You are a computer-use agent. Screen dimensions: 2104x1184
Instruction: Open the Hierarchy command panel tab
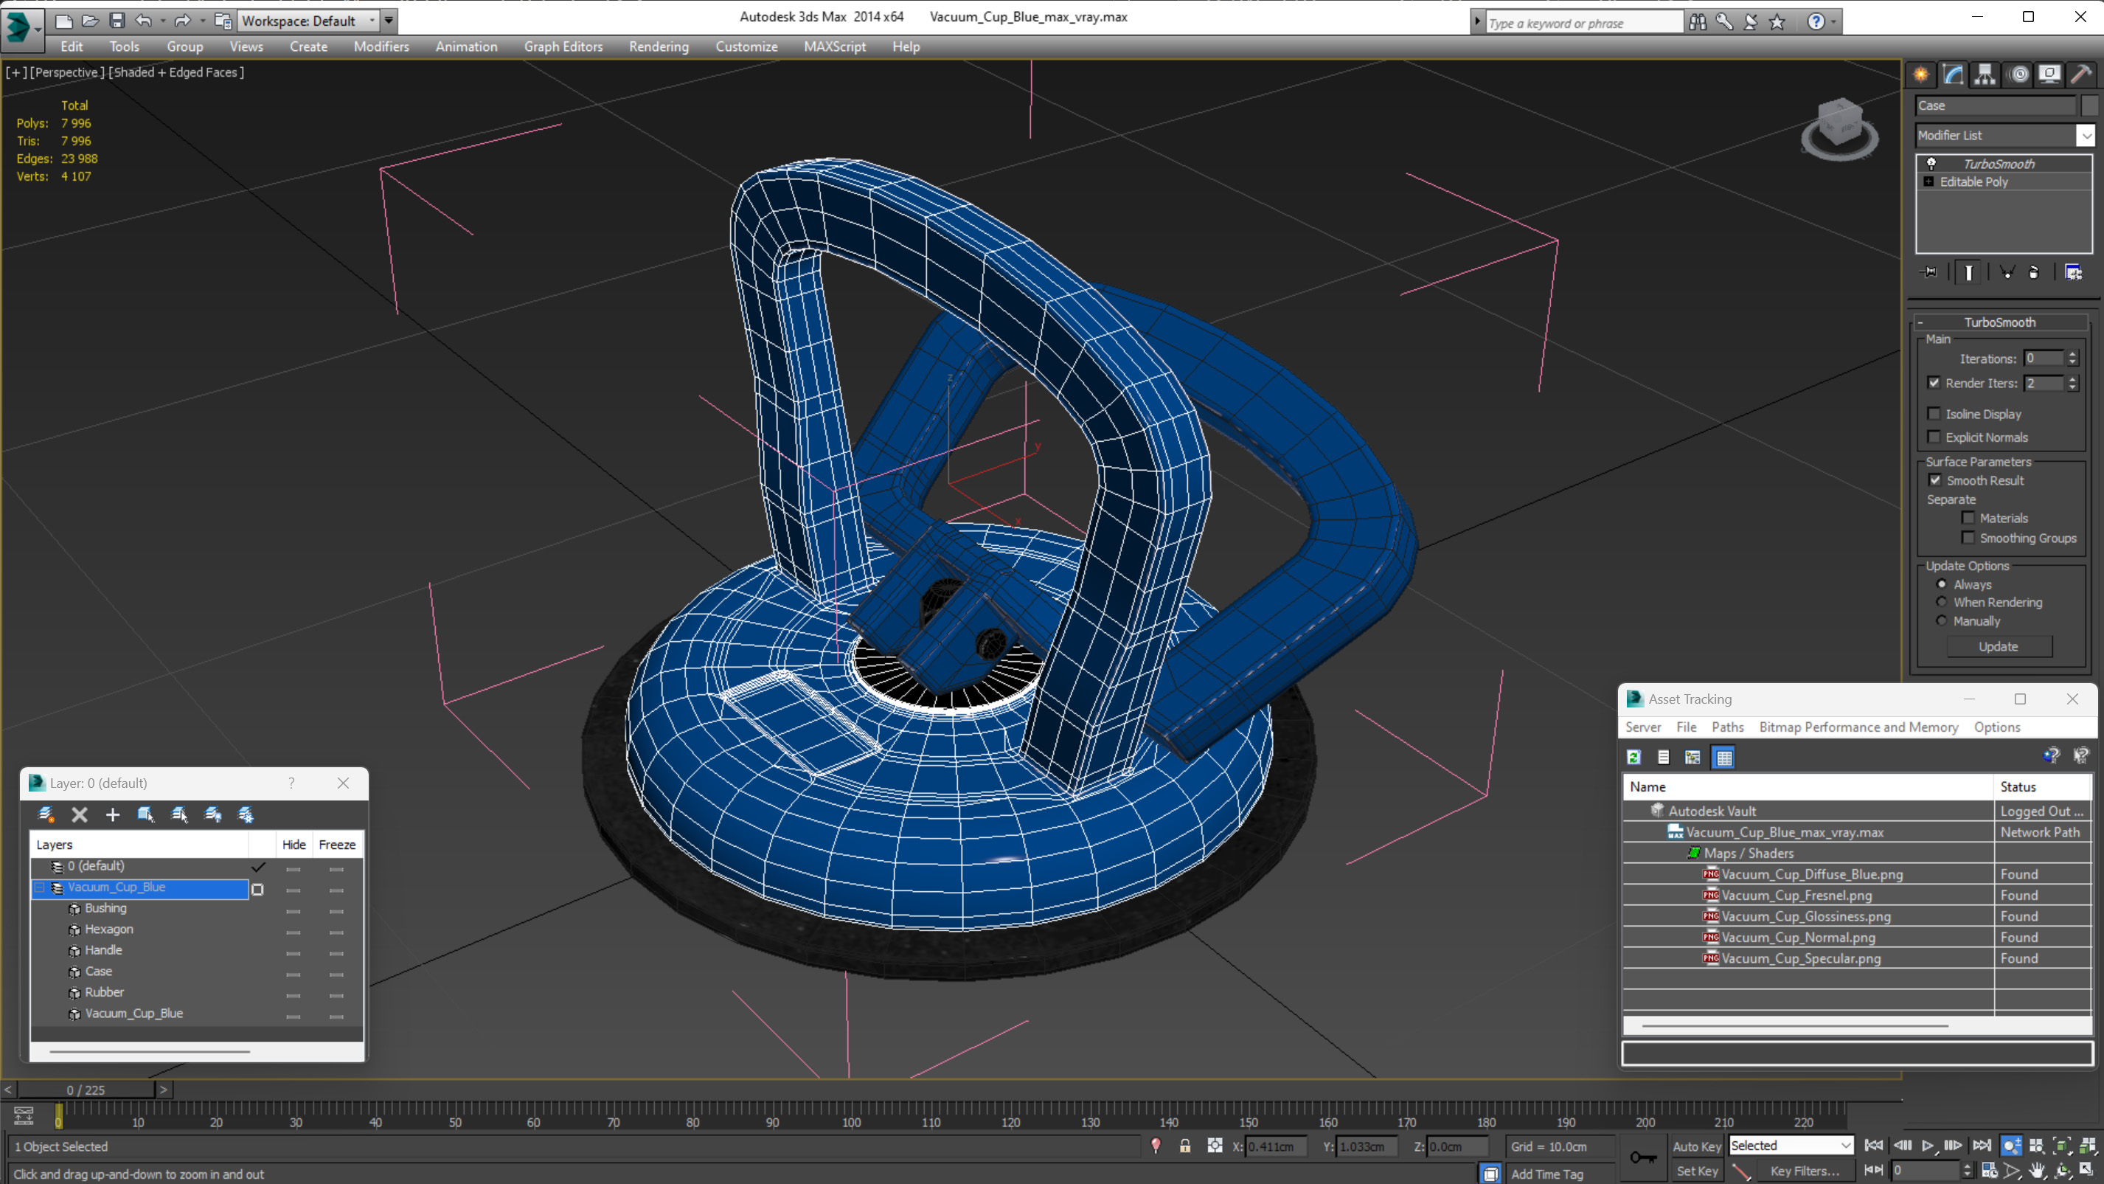click(x=1985, y=75)
